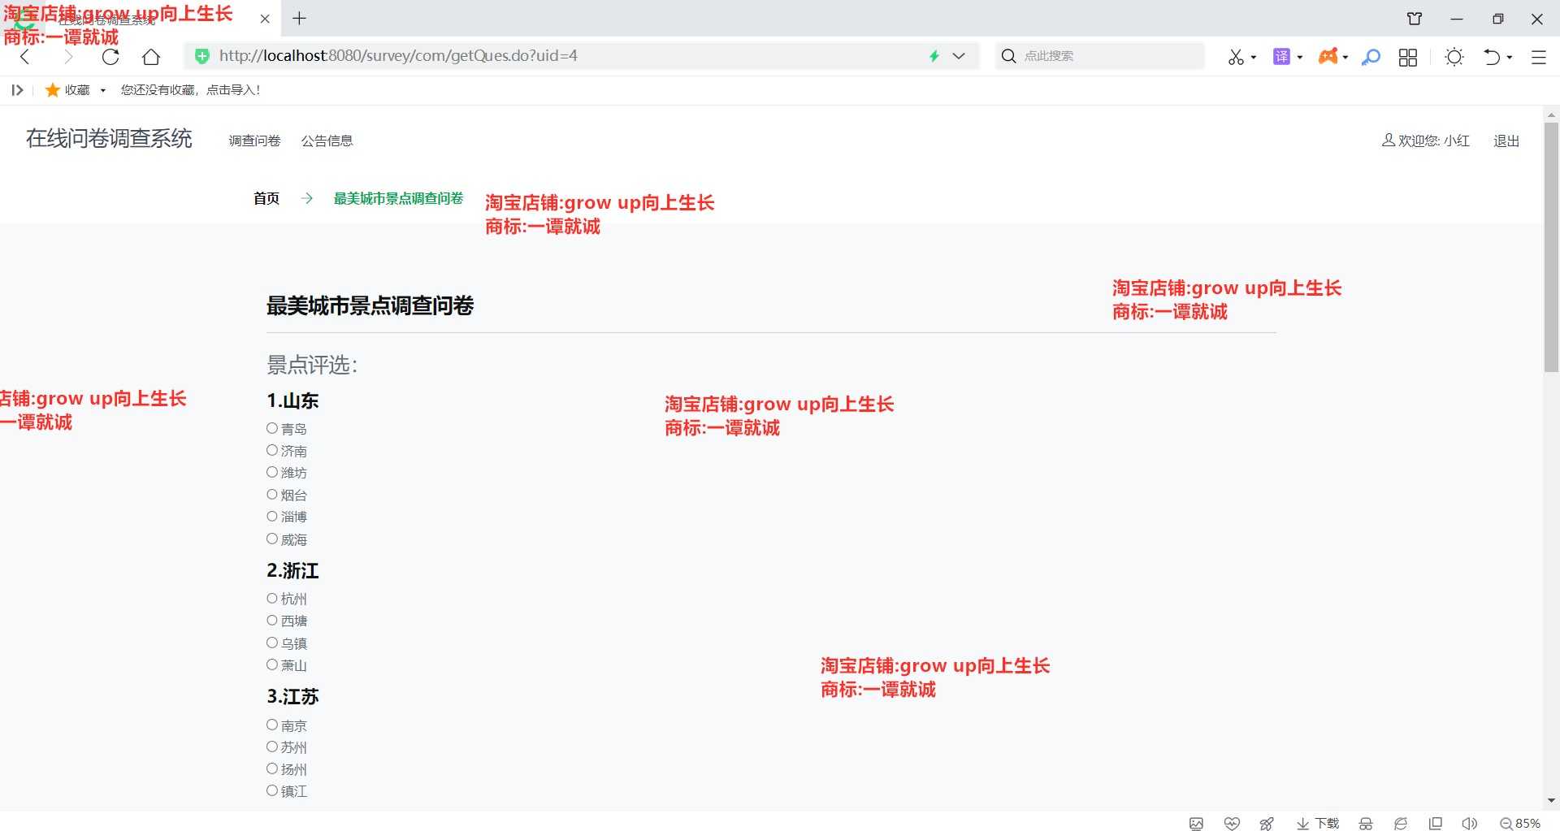Select the screenshot scissors tool
This screenshot has height=831, width=1560.
pyautogui.click(x=1236, y=57)
